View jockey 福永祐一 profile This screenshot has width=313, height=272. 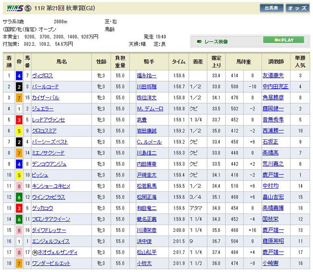pyautogui.click(x=147, y=76)
